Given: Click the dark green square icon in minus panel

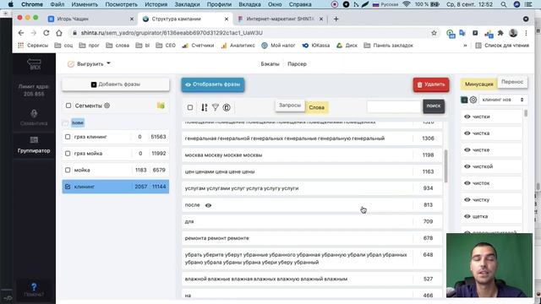Looking at the screenshot, I should [464, 100].
